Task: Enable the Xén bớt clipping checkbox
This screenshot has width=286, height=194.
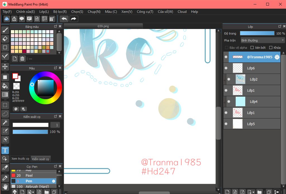Action: click(252, 48)
